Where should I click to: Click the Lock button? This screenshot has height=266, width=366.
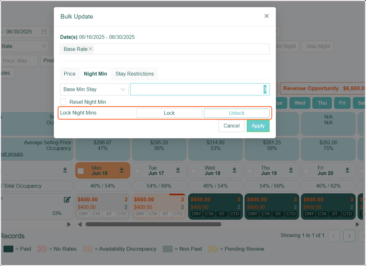pyautogui.click(x=169, y=113)
